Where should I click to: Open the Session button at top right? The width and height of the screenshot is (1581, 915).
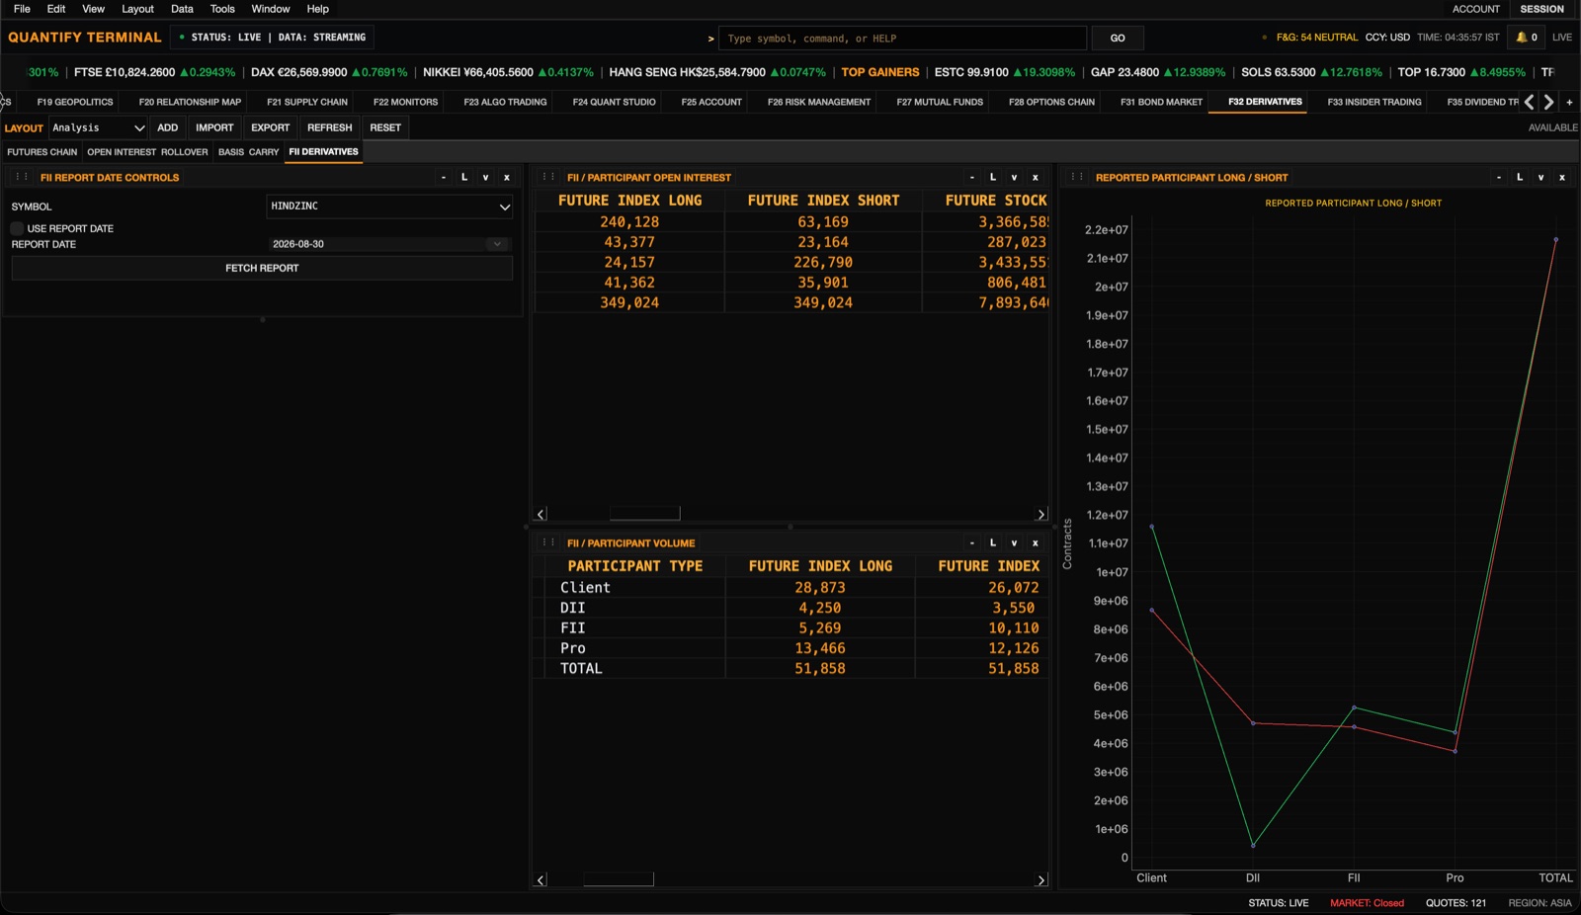tap(1541, 9)
